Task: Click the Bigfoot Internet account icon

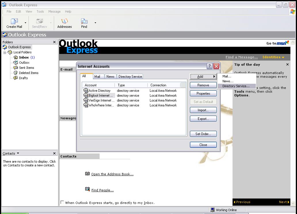Action: (86, 96)
